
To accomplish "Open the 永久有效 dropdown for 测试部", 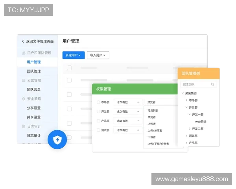I will click(x=128, y=130).
